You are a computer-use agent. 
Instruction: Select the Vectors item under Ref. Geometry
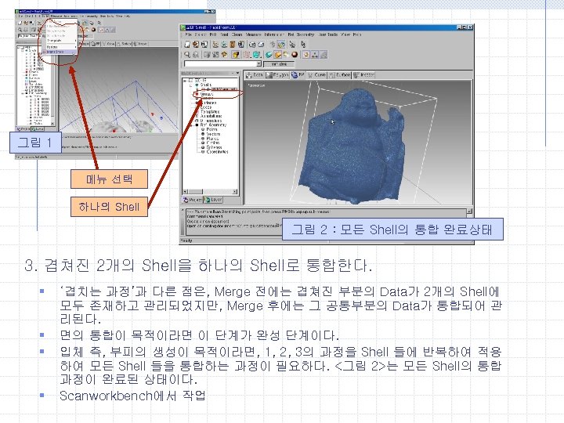click(213, 134)
